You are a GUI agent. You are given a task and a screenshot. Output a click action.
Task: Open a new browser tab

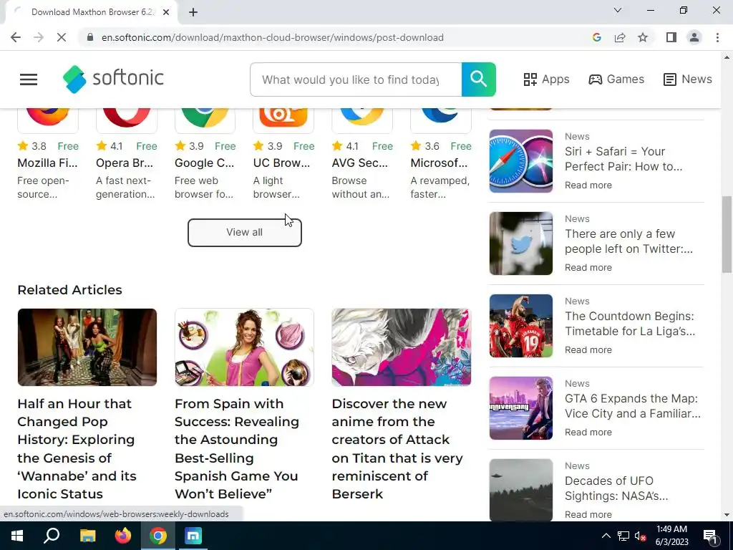point(193,12)
